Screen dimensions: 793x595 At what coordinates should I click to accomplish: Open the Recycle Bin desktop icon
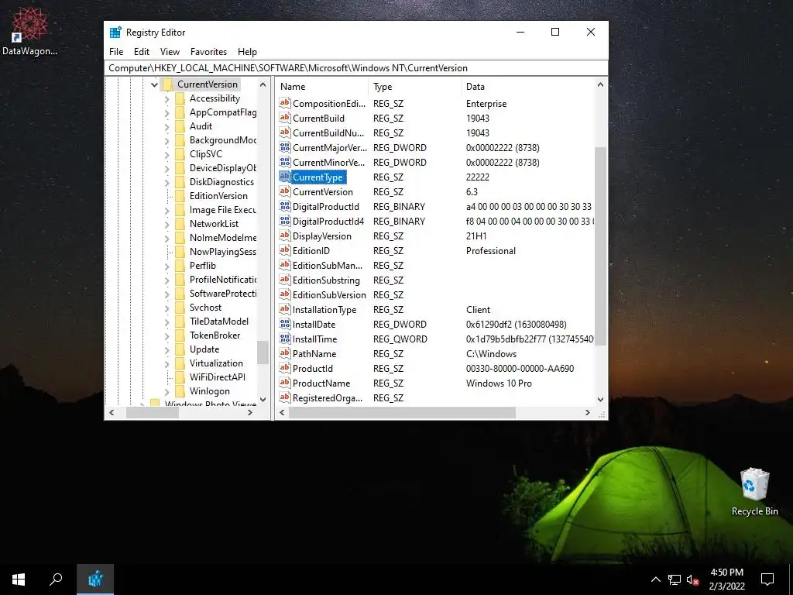click(x=754, y=492)
